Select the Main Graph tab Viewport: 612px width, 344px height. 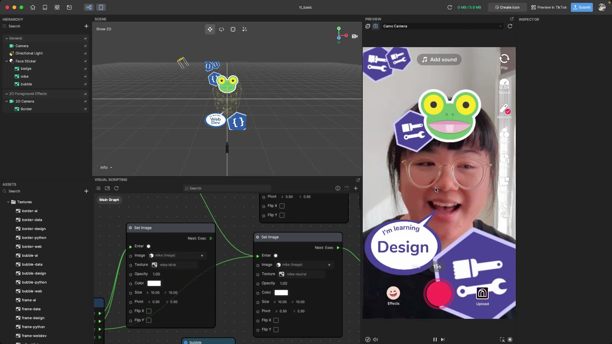click(109, 200)
